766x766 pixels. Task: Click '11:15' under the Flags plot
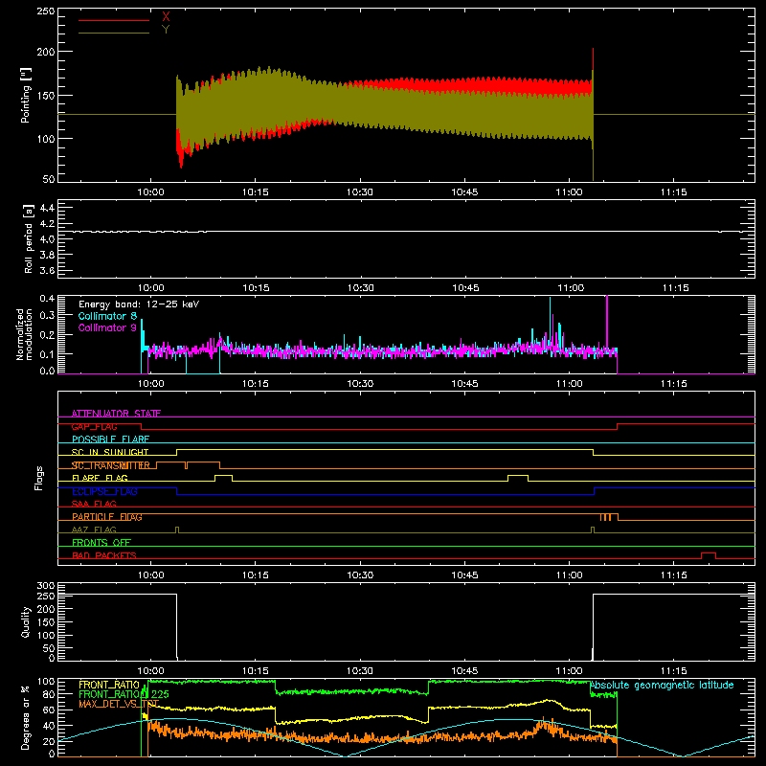pos(674,575)
